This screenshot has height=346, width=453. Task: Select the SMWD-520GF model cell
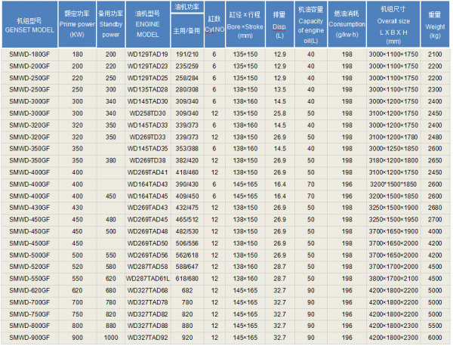click(29, 267)
